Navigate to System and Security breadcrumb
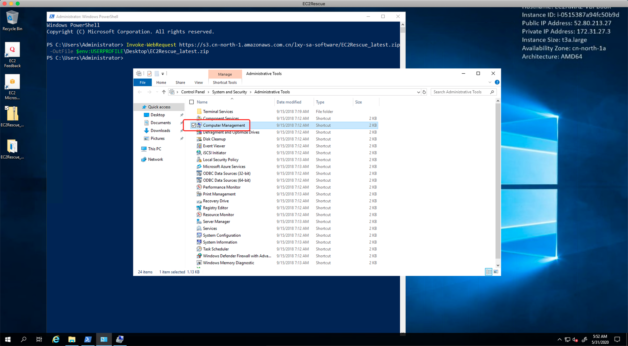This screenshot has height=346, width=628. (x=229, y=92)
